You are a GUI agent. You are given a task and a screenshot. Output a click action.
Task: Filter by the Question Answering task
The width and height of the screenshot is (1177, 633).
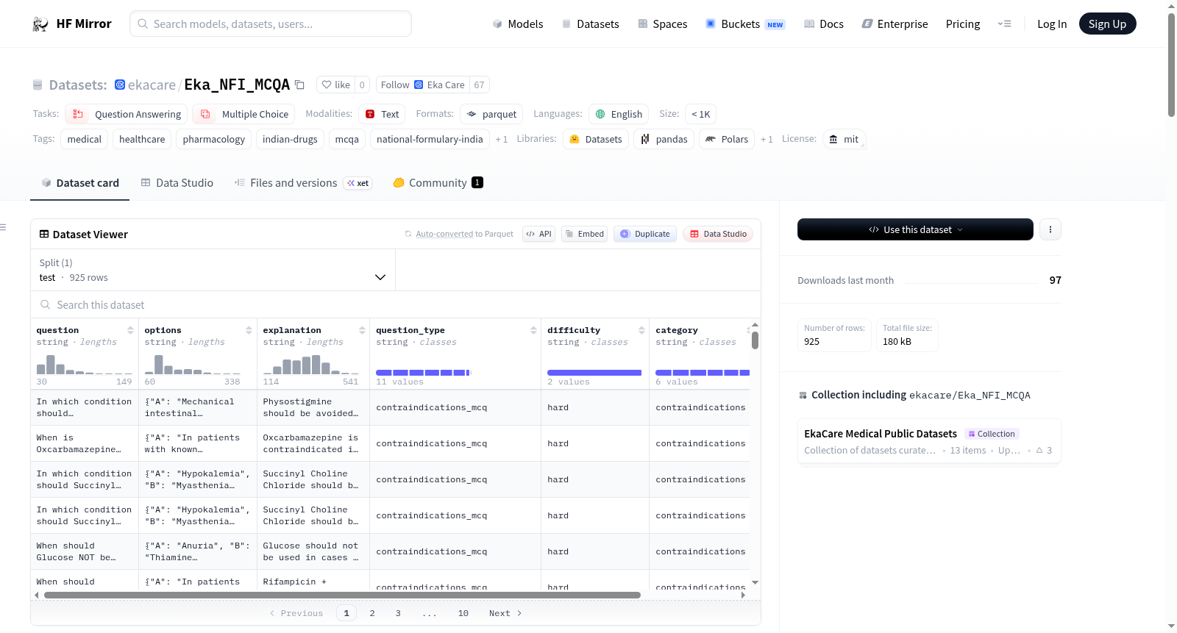127,114
